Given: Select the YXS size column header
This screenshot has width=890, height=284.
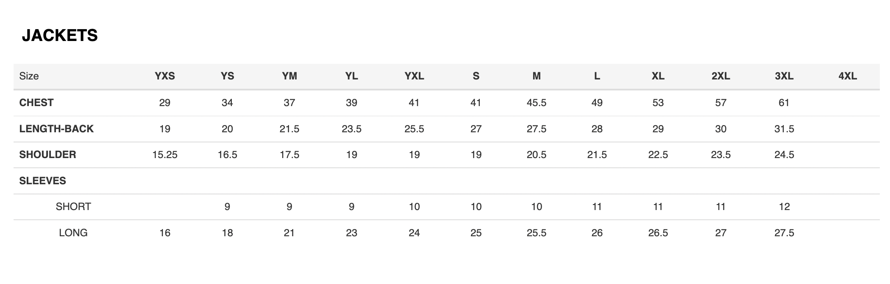Looking at the screenshot, I should (165, 76).
